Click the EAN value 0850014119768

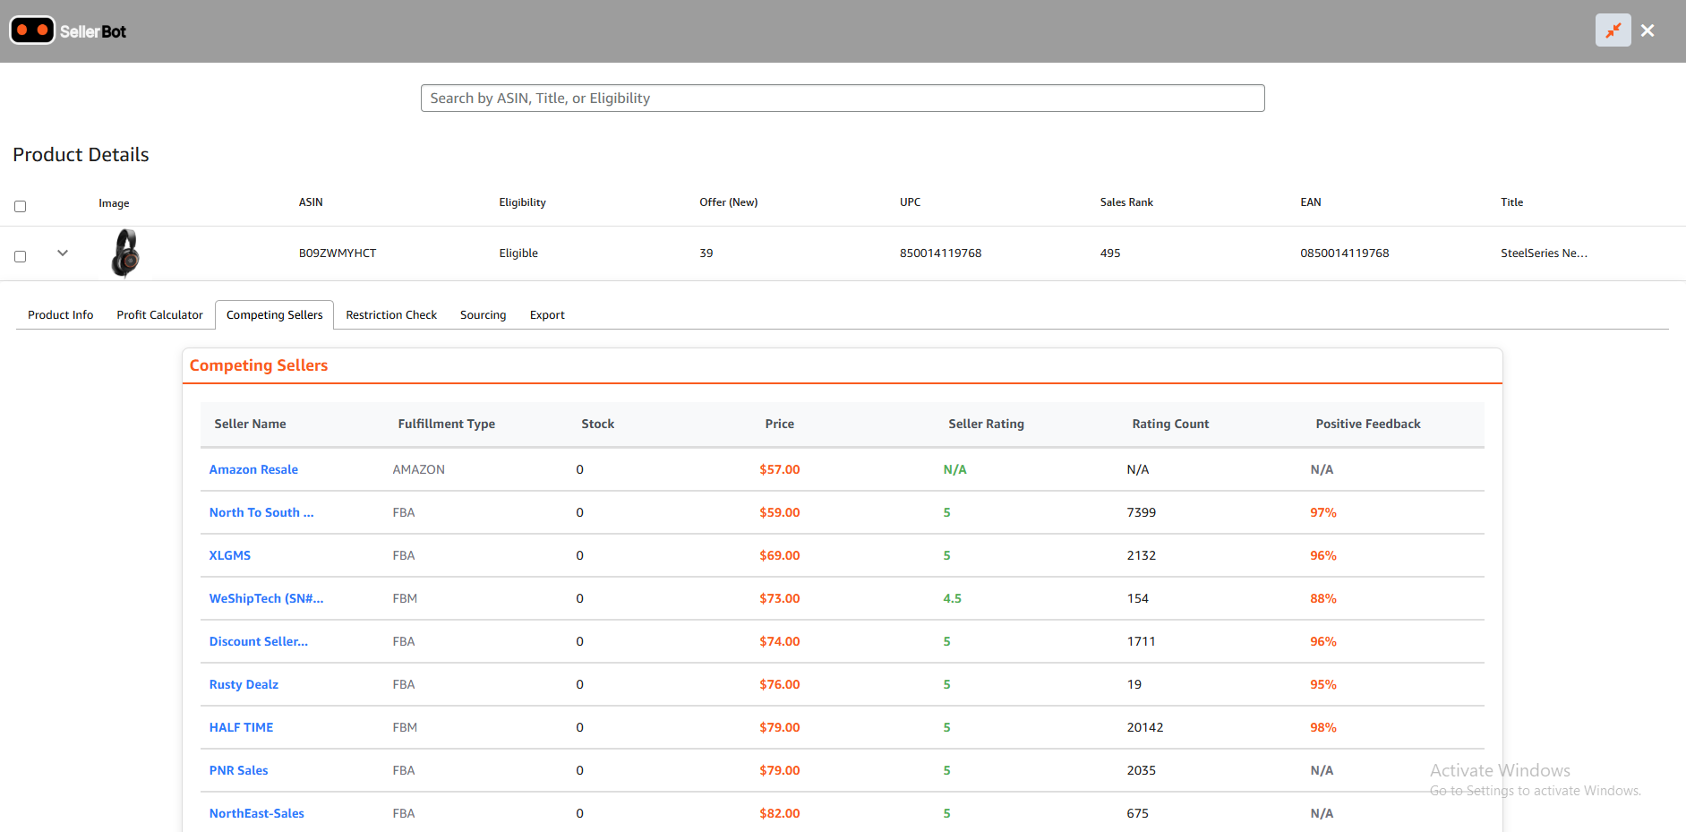click(x=1344, y=253)
